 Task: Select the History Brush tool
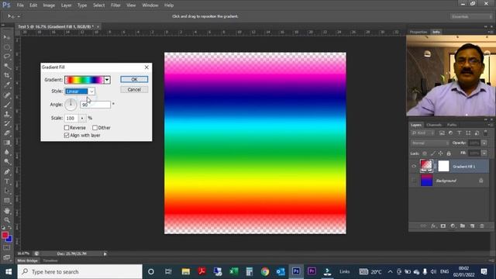click(7, 123)
